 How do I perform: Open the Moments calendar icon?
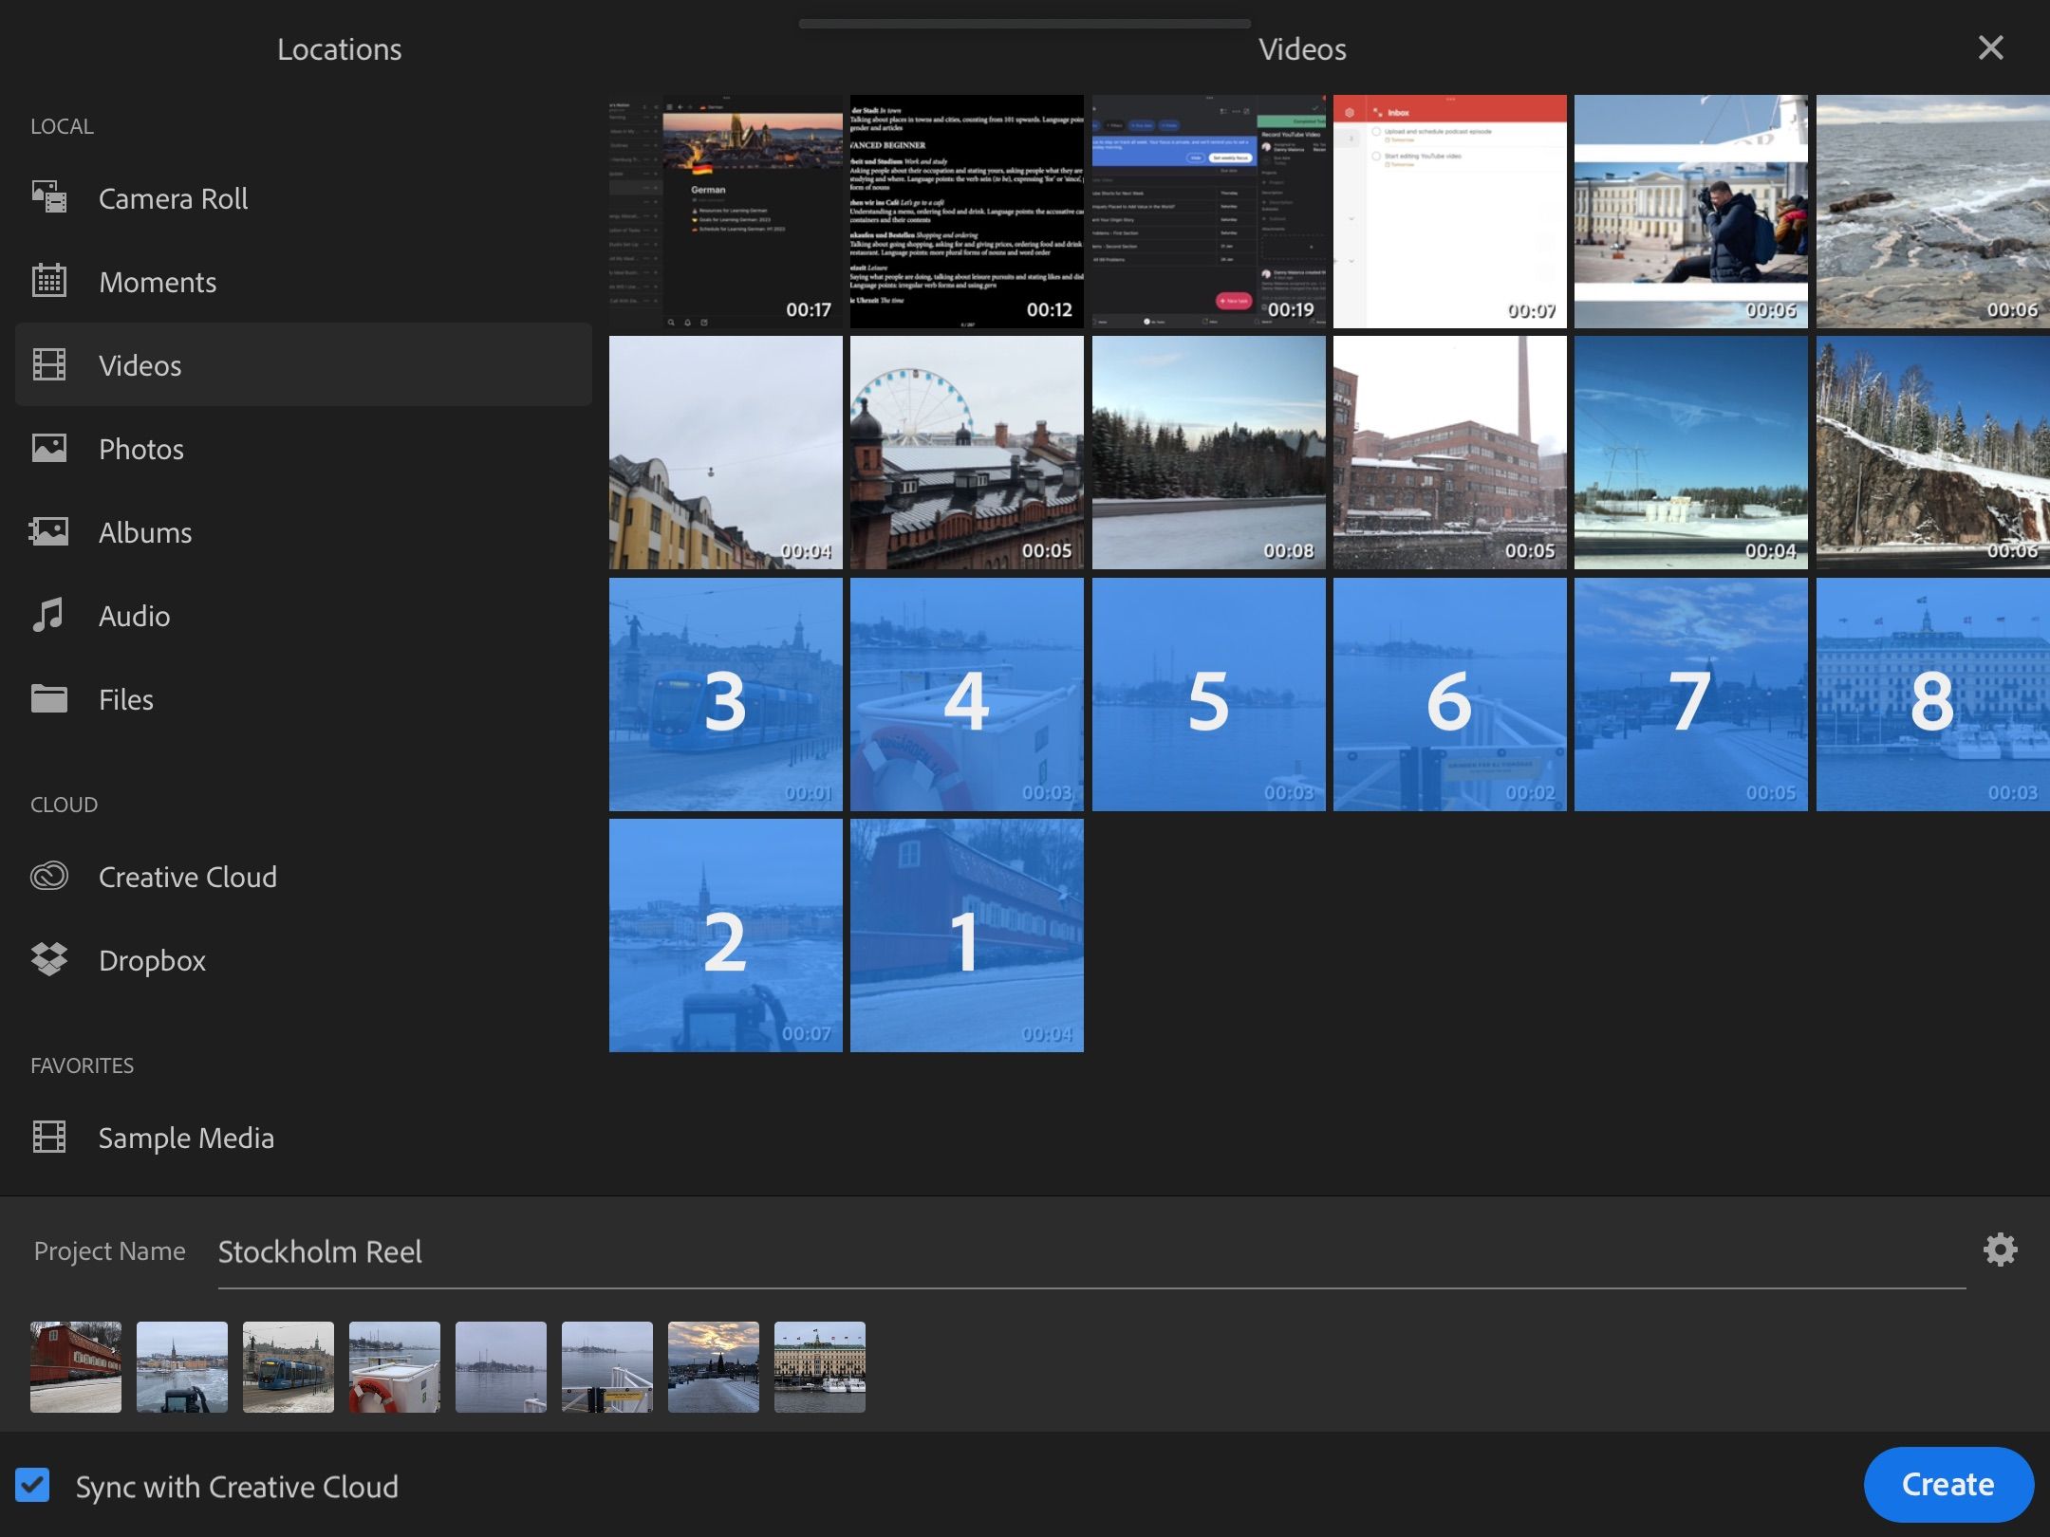[49, 281]
